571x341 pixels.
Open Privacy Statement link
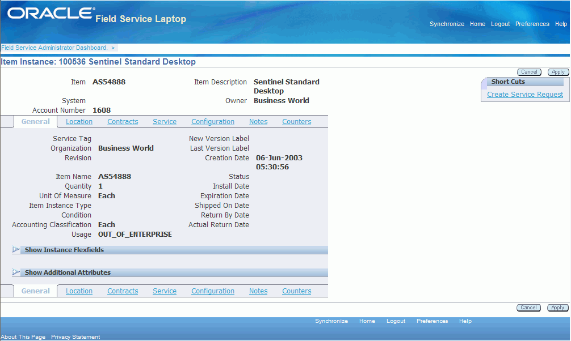click(75, 337)
